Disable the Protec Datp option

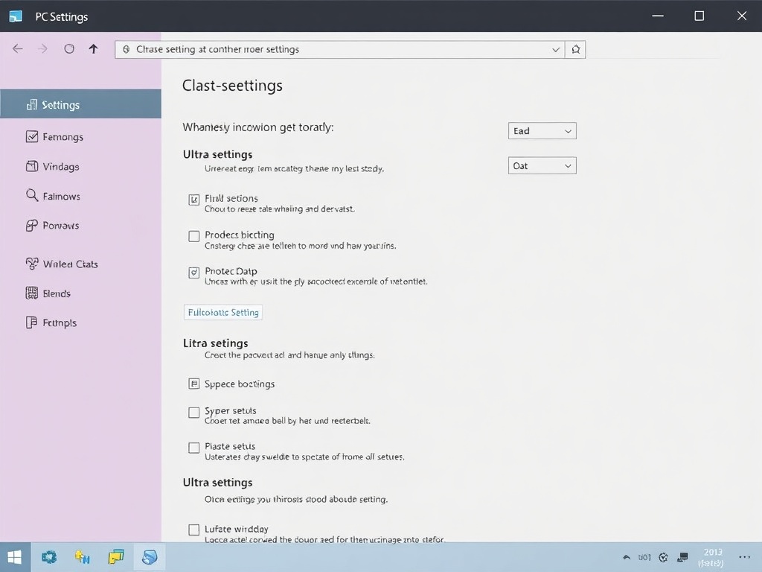pyautogui.click(x=193, y=273)
